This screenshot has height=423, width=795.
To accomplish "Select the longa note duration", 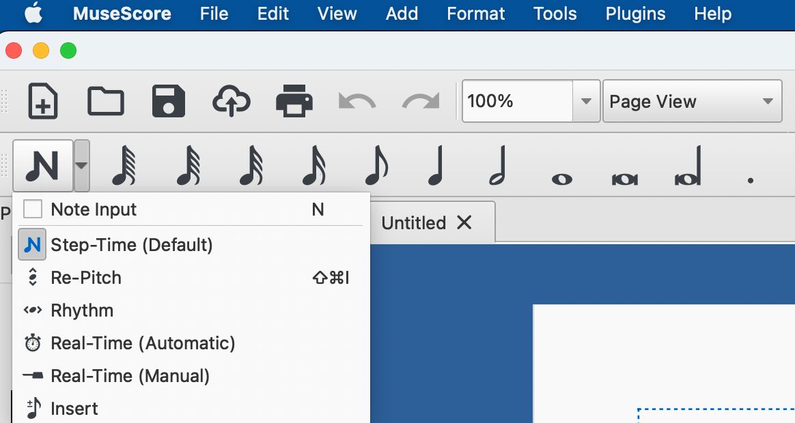I will click(688, 165).
